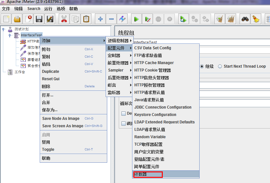Start the test with green play icon
Screen dimensions: 270x183
136,19
